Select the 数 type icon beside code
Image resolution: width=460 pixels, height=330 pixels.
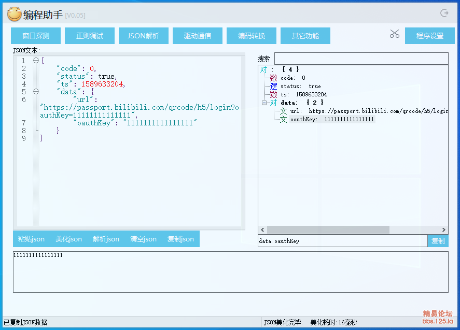click(273, 78)
